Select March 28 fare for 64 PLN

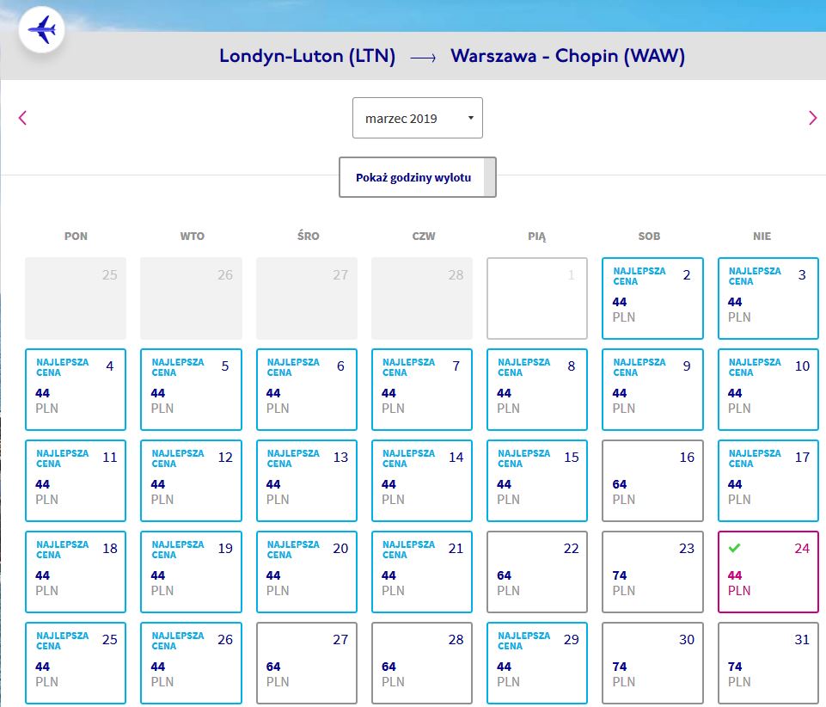coord(422,663)
